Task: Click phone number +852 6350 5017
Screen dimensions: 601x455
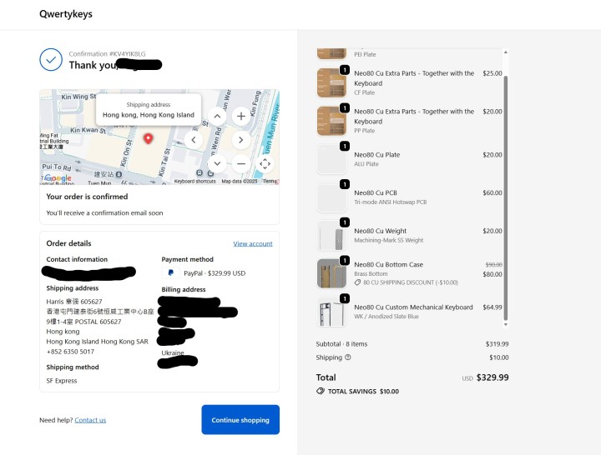Action: pos(70,352)
